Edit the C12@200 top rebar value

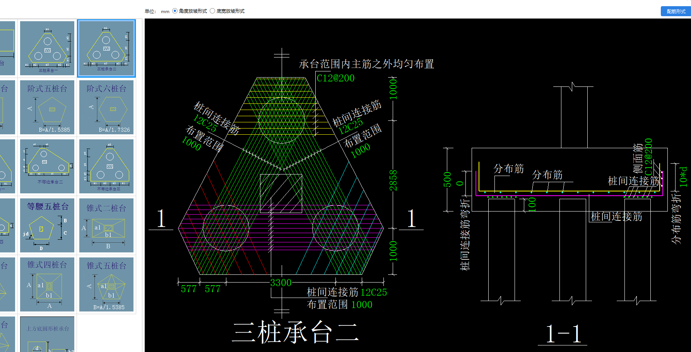click(x=335, y=78)
